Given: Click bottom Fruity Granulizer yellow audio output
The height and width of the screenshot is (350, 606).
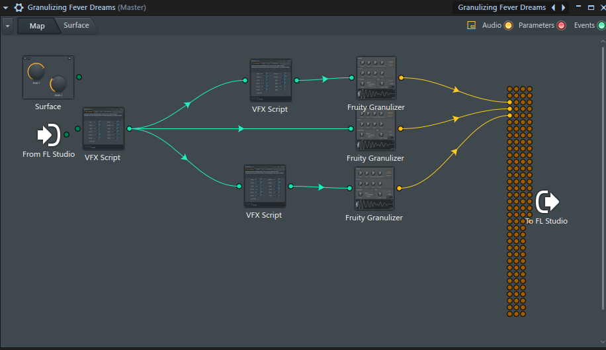Looking at the screenshot, I should click(x=399, y=188).
